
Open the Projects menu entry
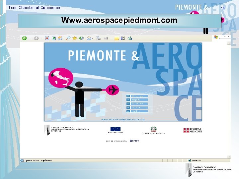(139, 100)
